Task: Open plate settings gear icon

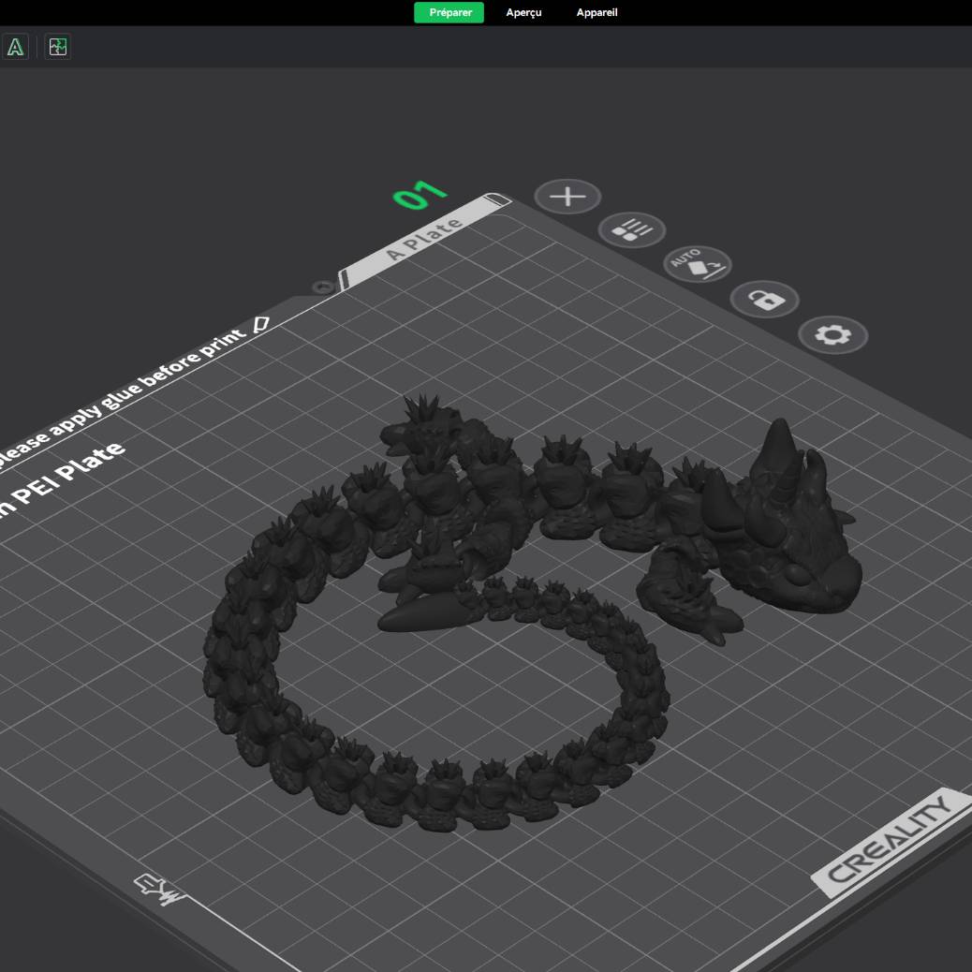Action: tap(832, 334)
